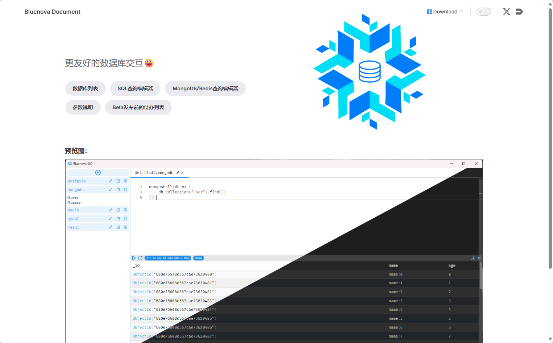The image size is (553, 343).
Task: Click the More button in the results bar
Action: pyautogui.click(x=199, y=258)
